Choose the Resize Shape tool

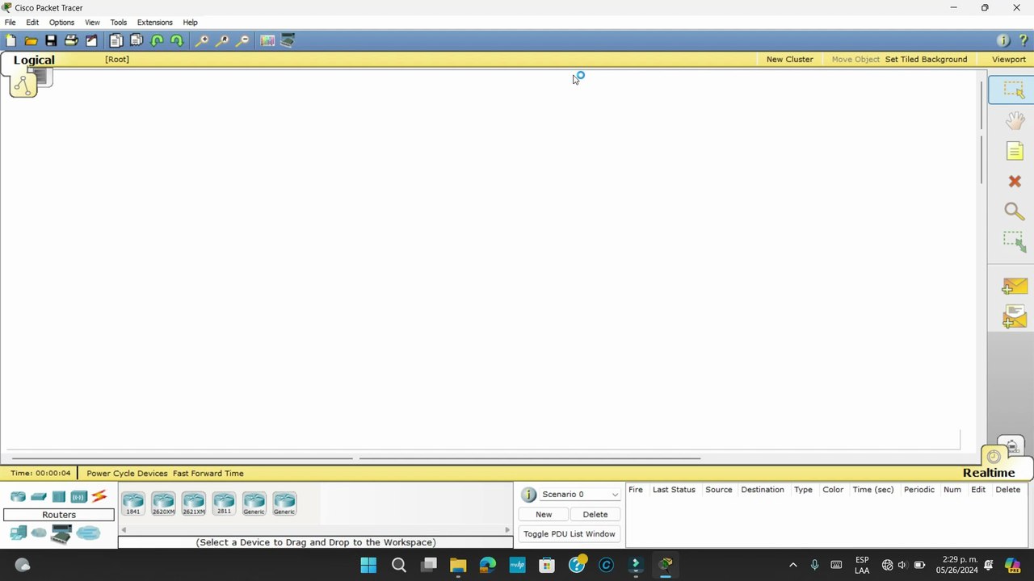tap(1015, 241)
